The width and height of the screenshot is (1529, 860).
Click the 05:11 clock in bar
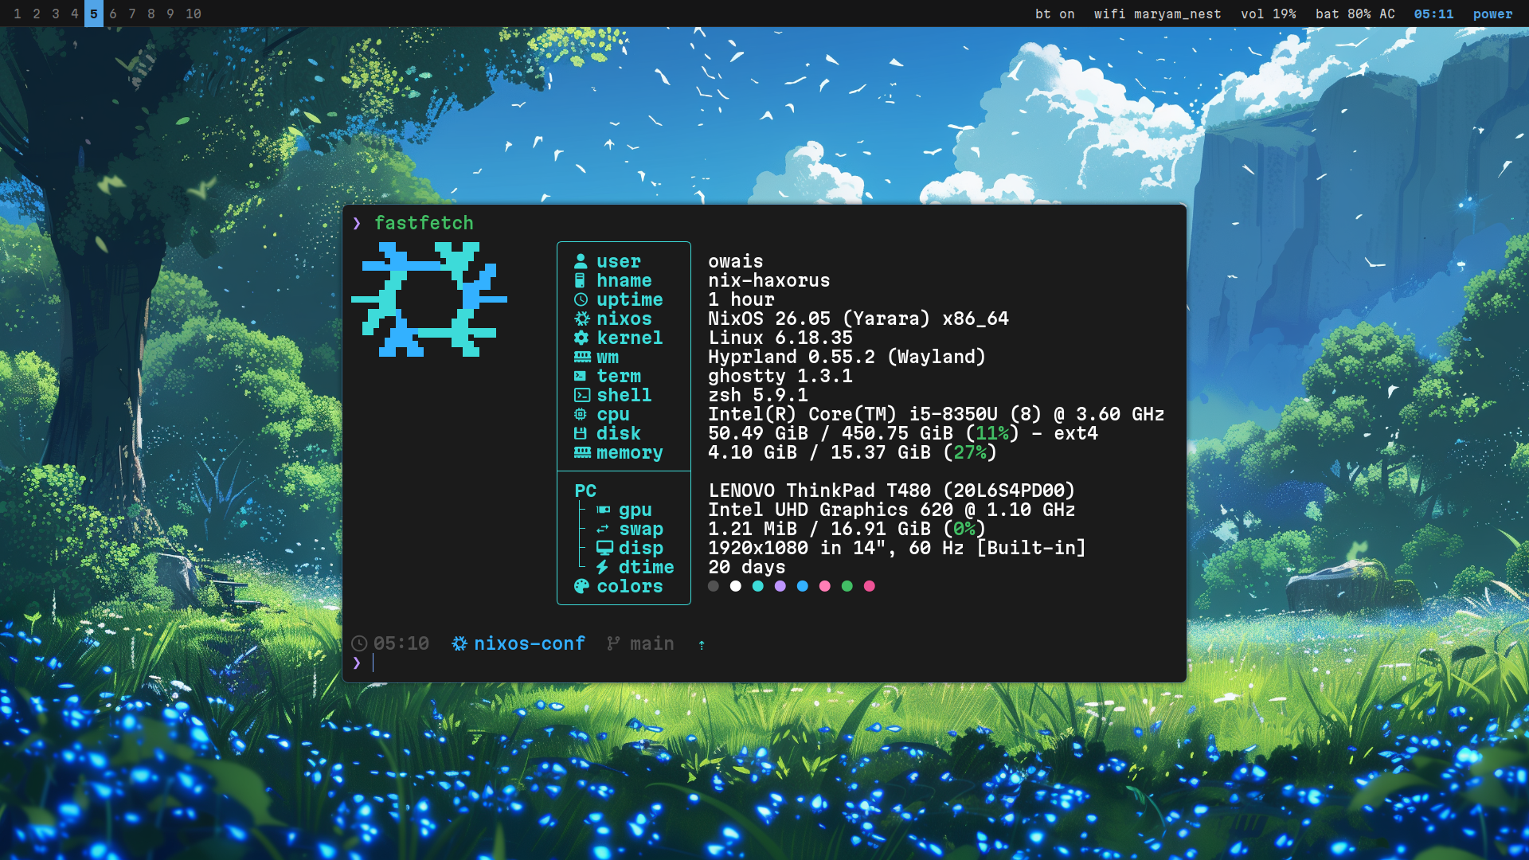[x=1434, y=14]
